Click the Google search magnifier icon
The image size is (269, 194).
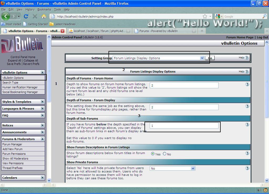tap(265, 17)
